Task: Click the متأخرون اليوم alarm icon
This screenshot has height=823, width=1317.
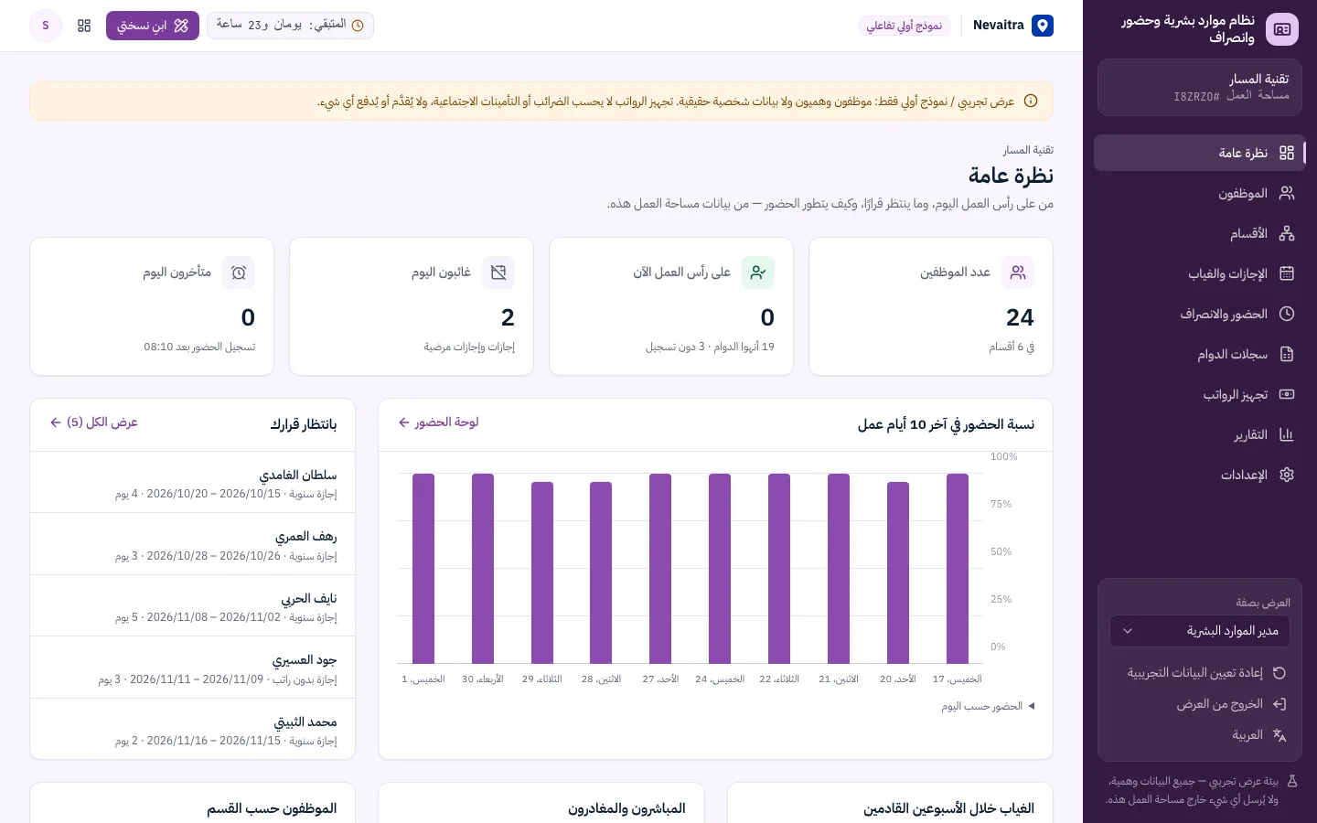Action: click(239, 273)
